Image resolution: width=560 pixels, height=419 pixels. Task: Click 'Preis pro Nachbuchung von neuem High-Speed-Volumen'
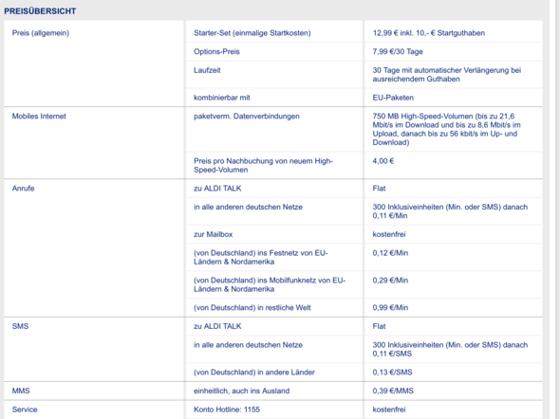[x=263, y=166]
